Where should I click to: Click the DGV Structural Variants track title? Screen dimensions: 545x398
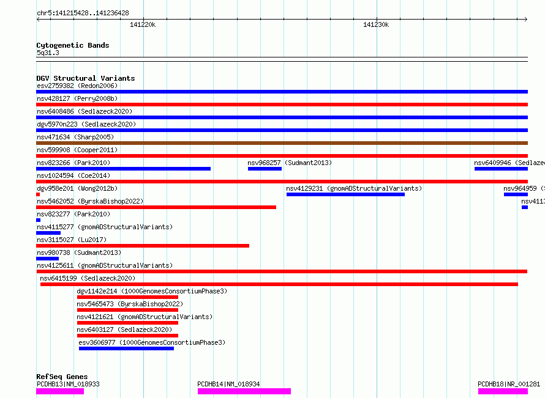[x=86, y=78]
